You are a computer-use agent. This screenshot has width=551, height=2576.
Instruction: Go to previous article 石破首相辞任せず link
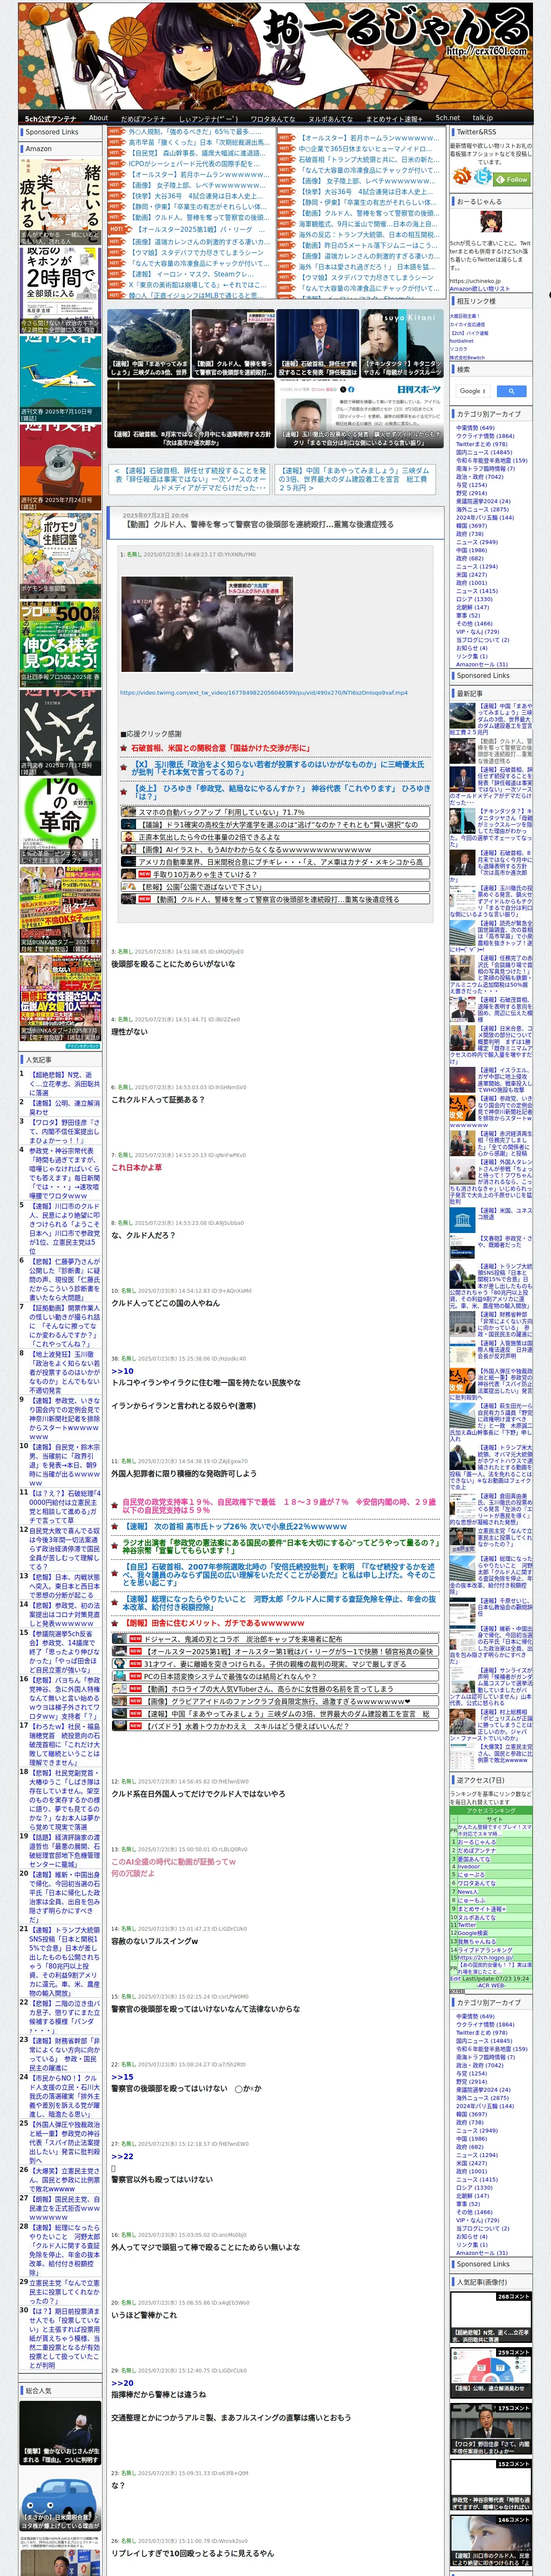tap(189, 479)
